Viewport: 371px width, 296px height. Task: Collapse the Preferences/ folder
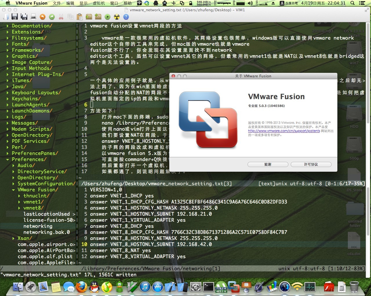click(x=8, y=159)
